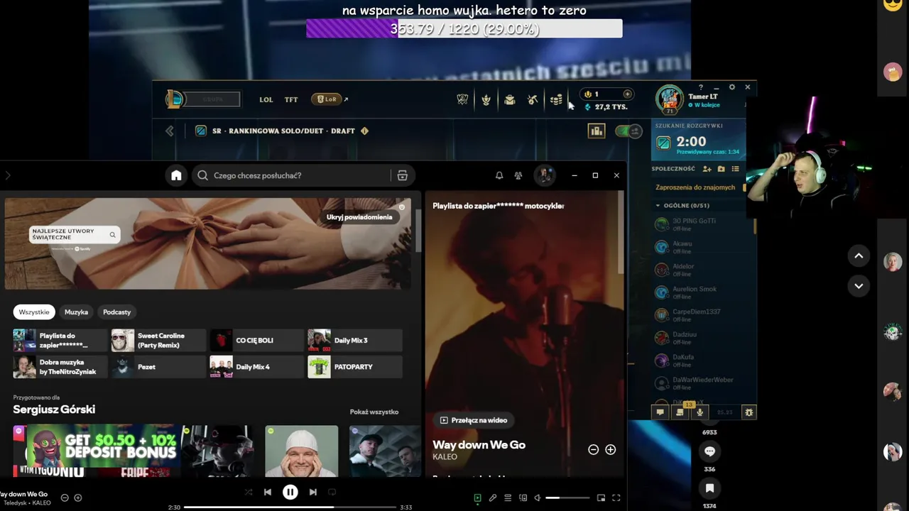Screen dimensions: 909x511
Task: Open League client settings gear
Action: click(x=732, y=87)
